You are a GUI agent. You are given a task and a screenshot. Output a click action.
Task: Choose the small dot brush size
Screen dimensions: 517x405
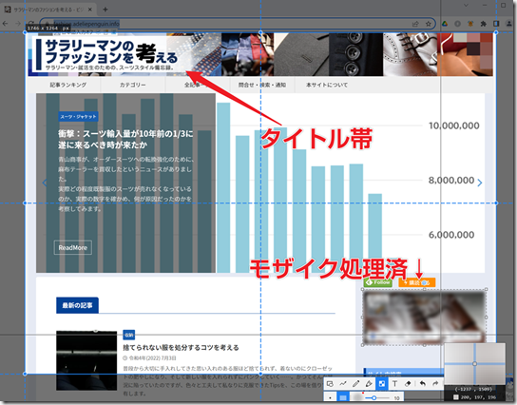click(x=330, y=397)
